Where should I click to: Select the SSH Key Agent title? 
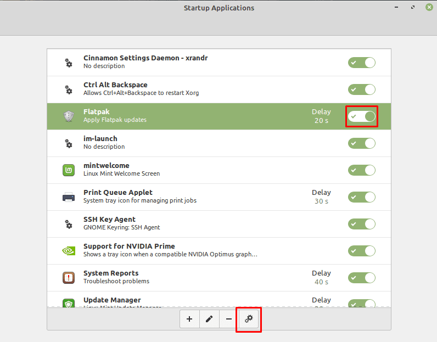click(110, 220)
